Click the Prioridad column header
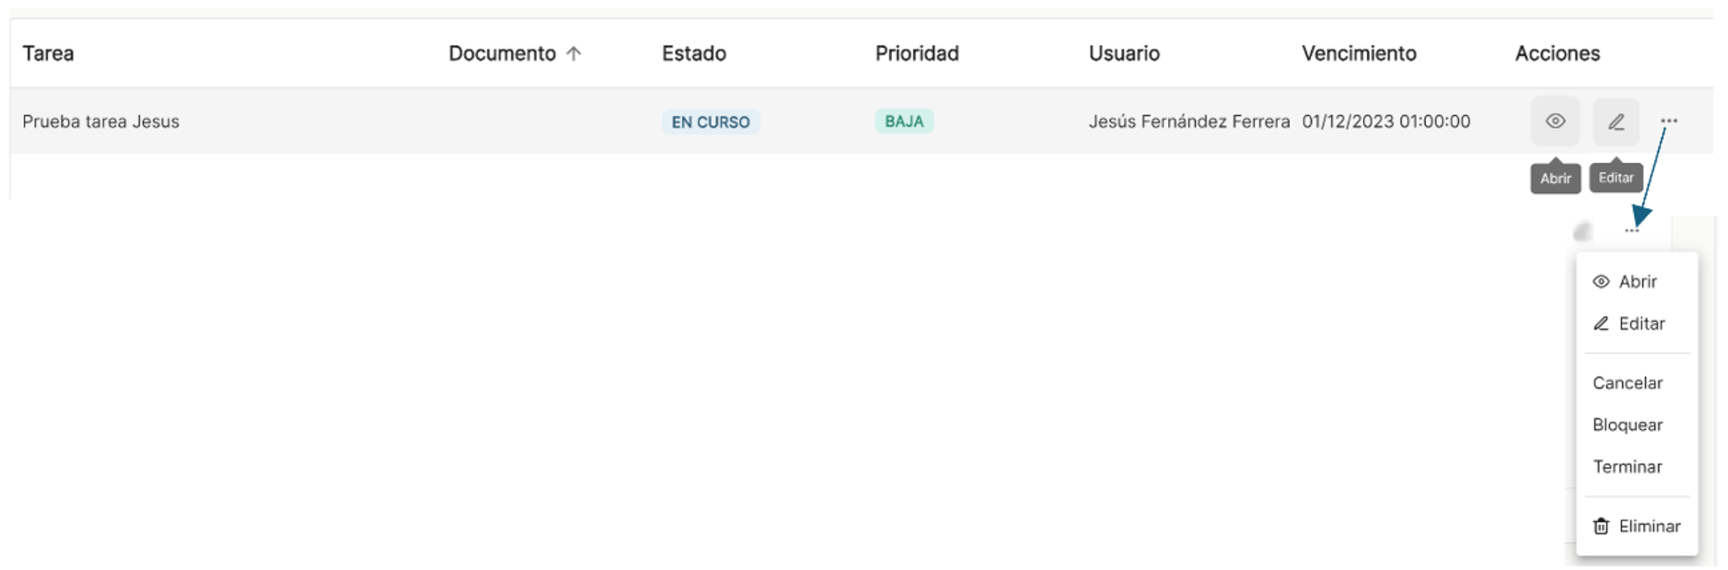 (917, 53)
